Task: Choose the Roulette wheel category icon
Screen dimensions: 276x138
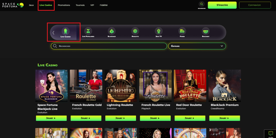Action: point(135,31)
